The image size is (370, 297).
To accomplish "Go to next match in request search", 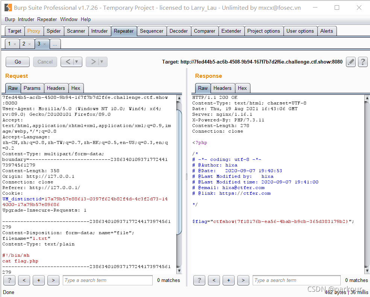I will pos(53,280).
